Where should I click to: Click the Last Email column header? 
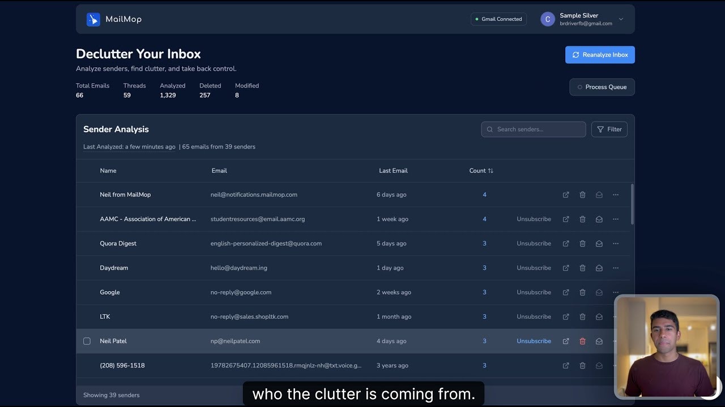pos(393,171)
